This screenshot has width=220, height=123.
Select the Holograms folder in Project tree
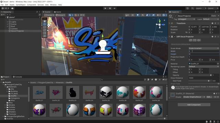coord(15,98)
